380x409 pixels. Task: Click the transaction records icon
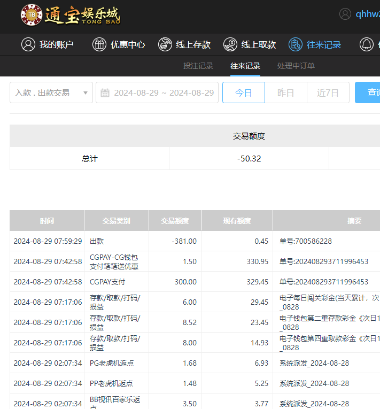click(x=296, y=44)
